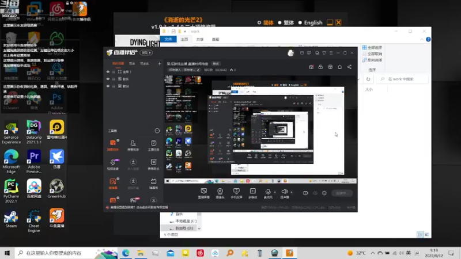Open the 弹幕库 tool icon
The image size is (461, 259).
pyautogui.click(x=153, y=184)
